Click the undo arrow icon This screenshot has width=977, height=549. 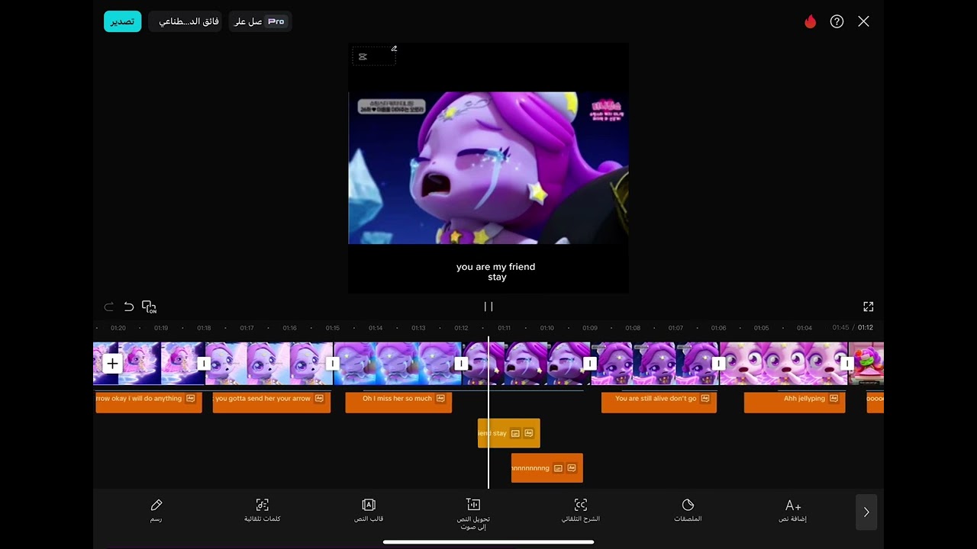point(129,307)
